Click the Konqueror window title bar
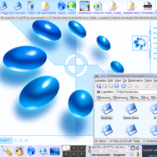Viewport: 157px width, 157px height. pyautogui.click(x=128, y=75)
